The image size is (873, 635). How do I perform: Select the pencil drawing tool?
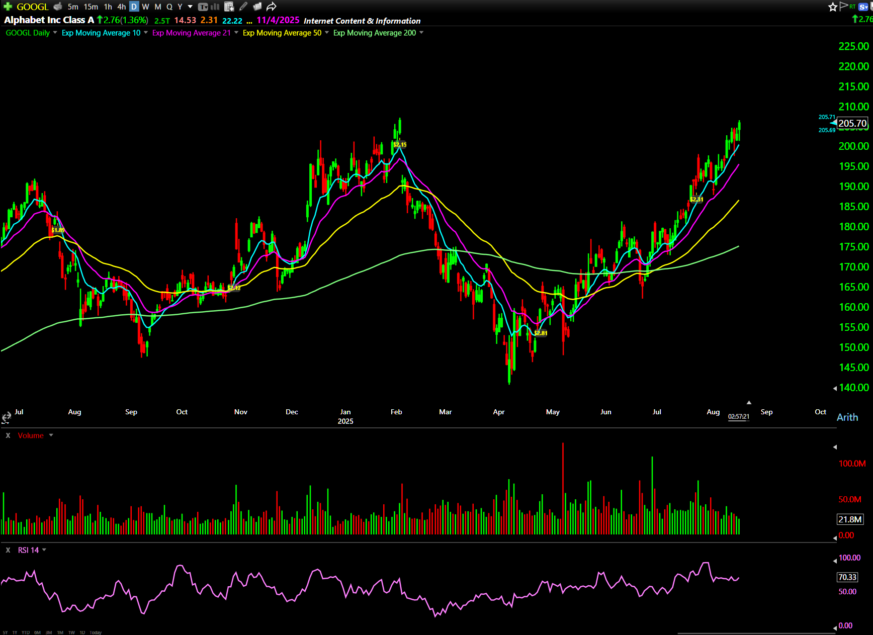pyautogui.click(x=243, y=7)
